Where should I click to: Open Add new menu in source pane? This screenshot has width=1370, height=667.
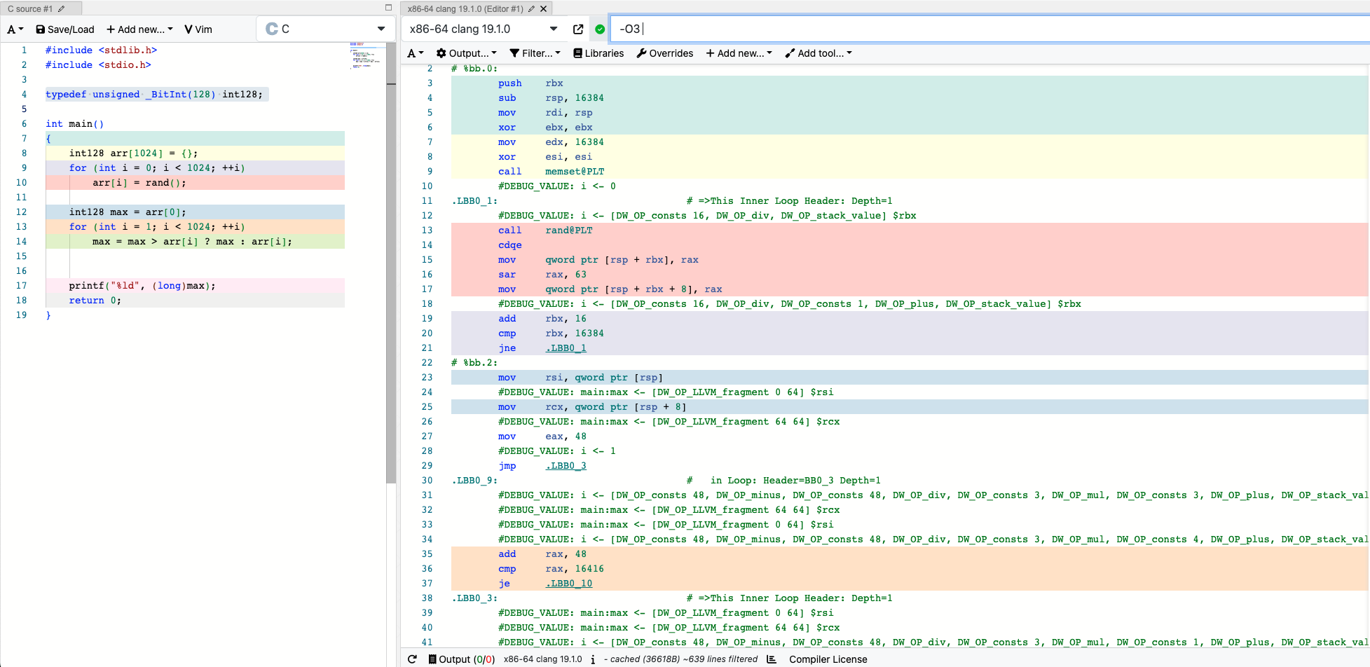[139, 29]
